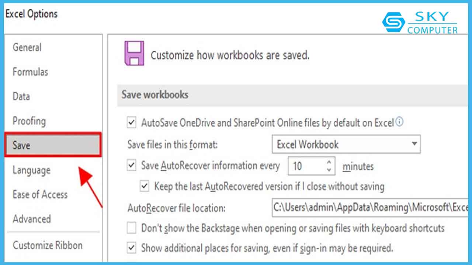472x265 pixels.
Task: Uncheck Keep the last AutoRecovered version
Action: pos(145,186)
